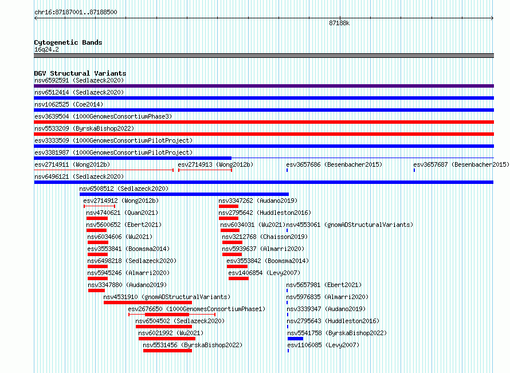The height and width of the screenshot is (373, 510).
Task: Click the DGV Structural Variants track title
Action: [80, 73]
